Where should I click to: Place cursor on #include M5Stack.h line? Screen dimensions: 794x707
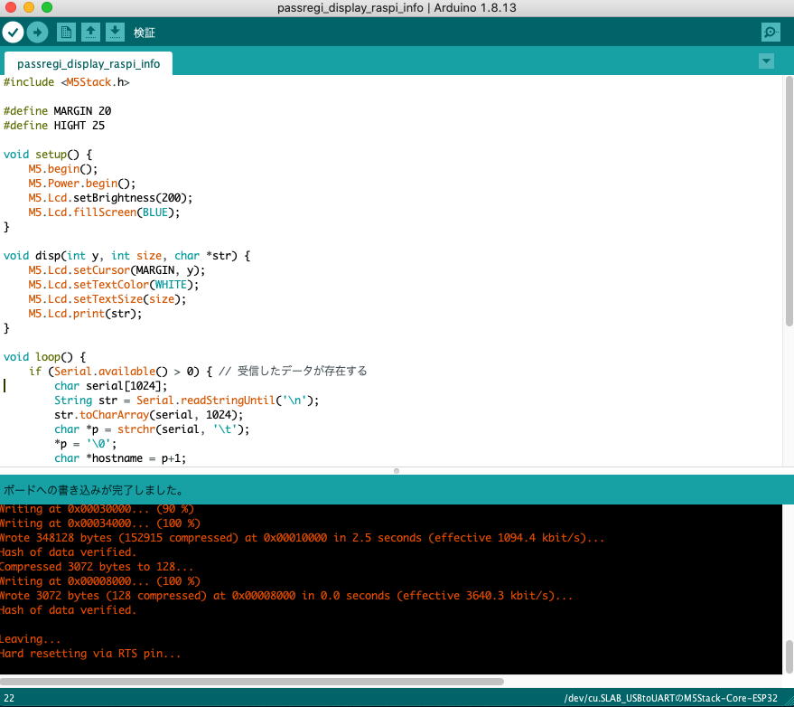point(67,82)
